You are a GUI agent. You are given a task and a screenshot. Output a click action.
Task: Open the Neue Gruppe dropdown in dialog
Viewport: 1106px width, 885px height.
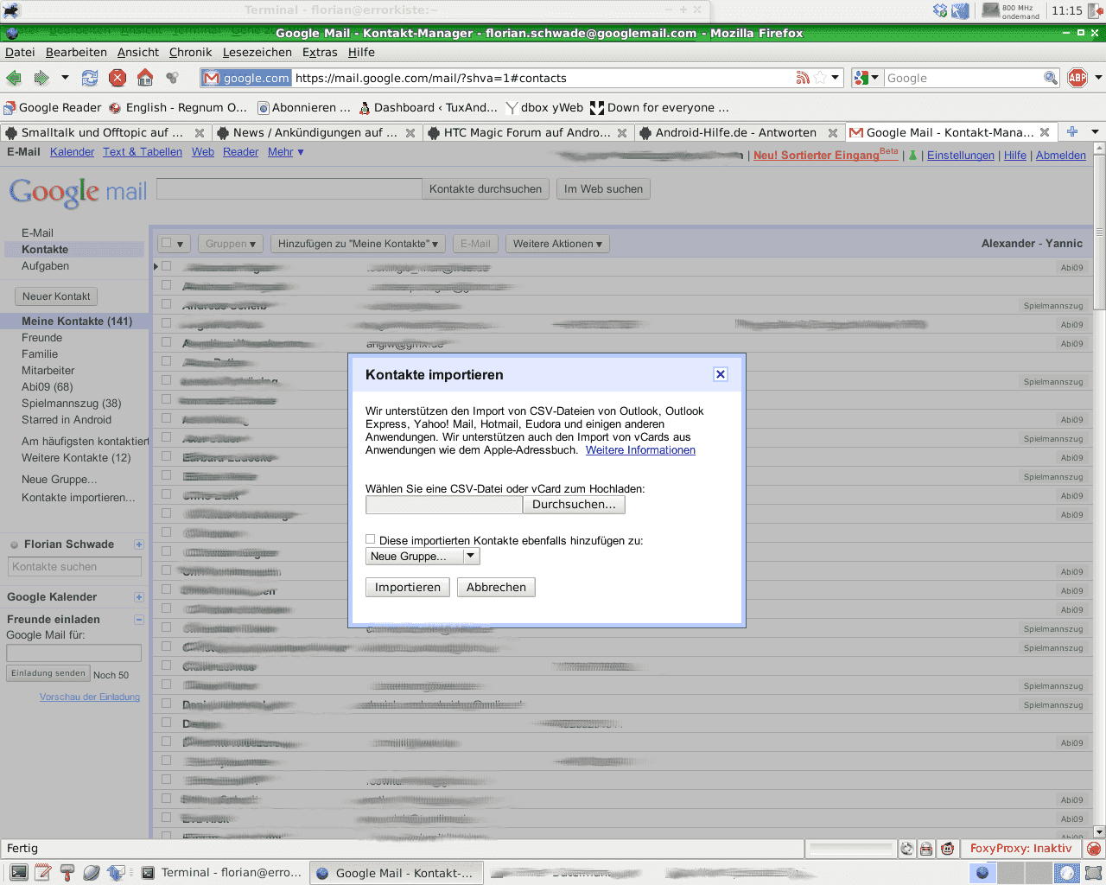click(x=423, y=557)
